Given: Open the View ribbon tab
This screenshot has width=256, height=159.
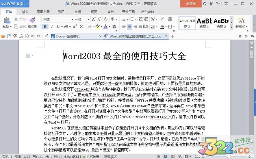Looking at the screenshot, I should (94, 12).
